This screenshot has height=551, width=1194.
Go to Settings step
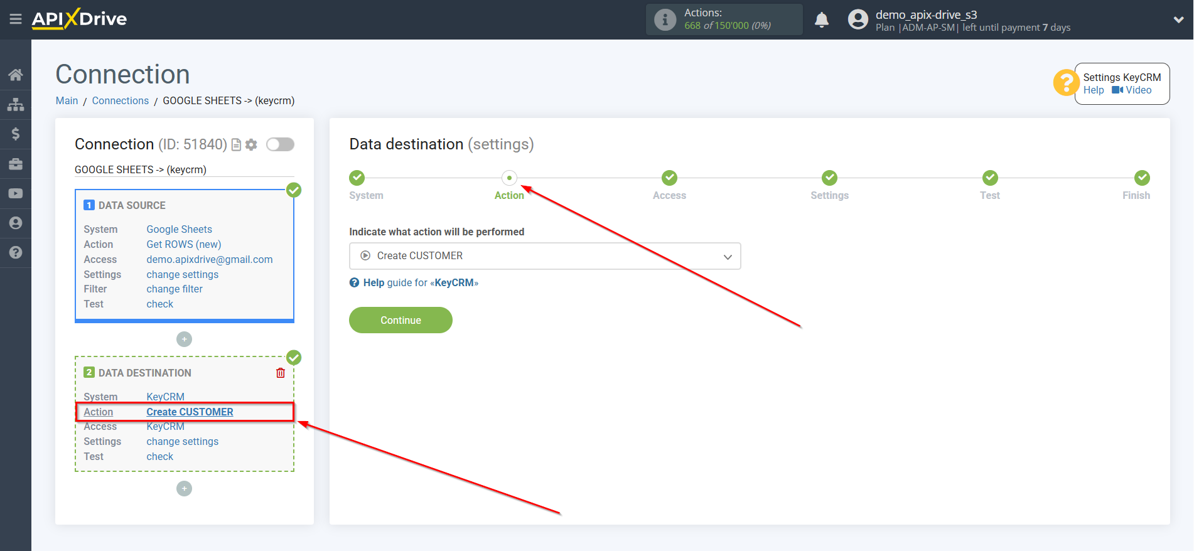(829, 178)
